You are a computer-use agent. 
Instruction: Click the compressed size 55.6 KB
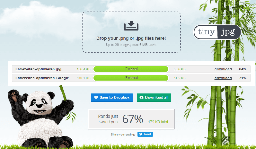coord(180,69)
